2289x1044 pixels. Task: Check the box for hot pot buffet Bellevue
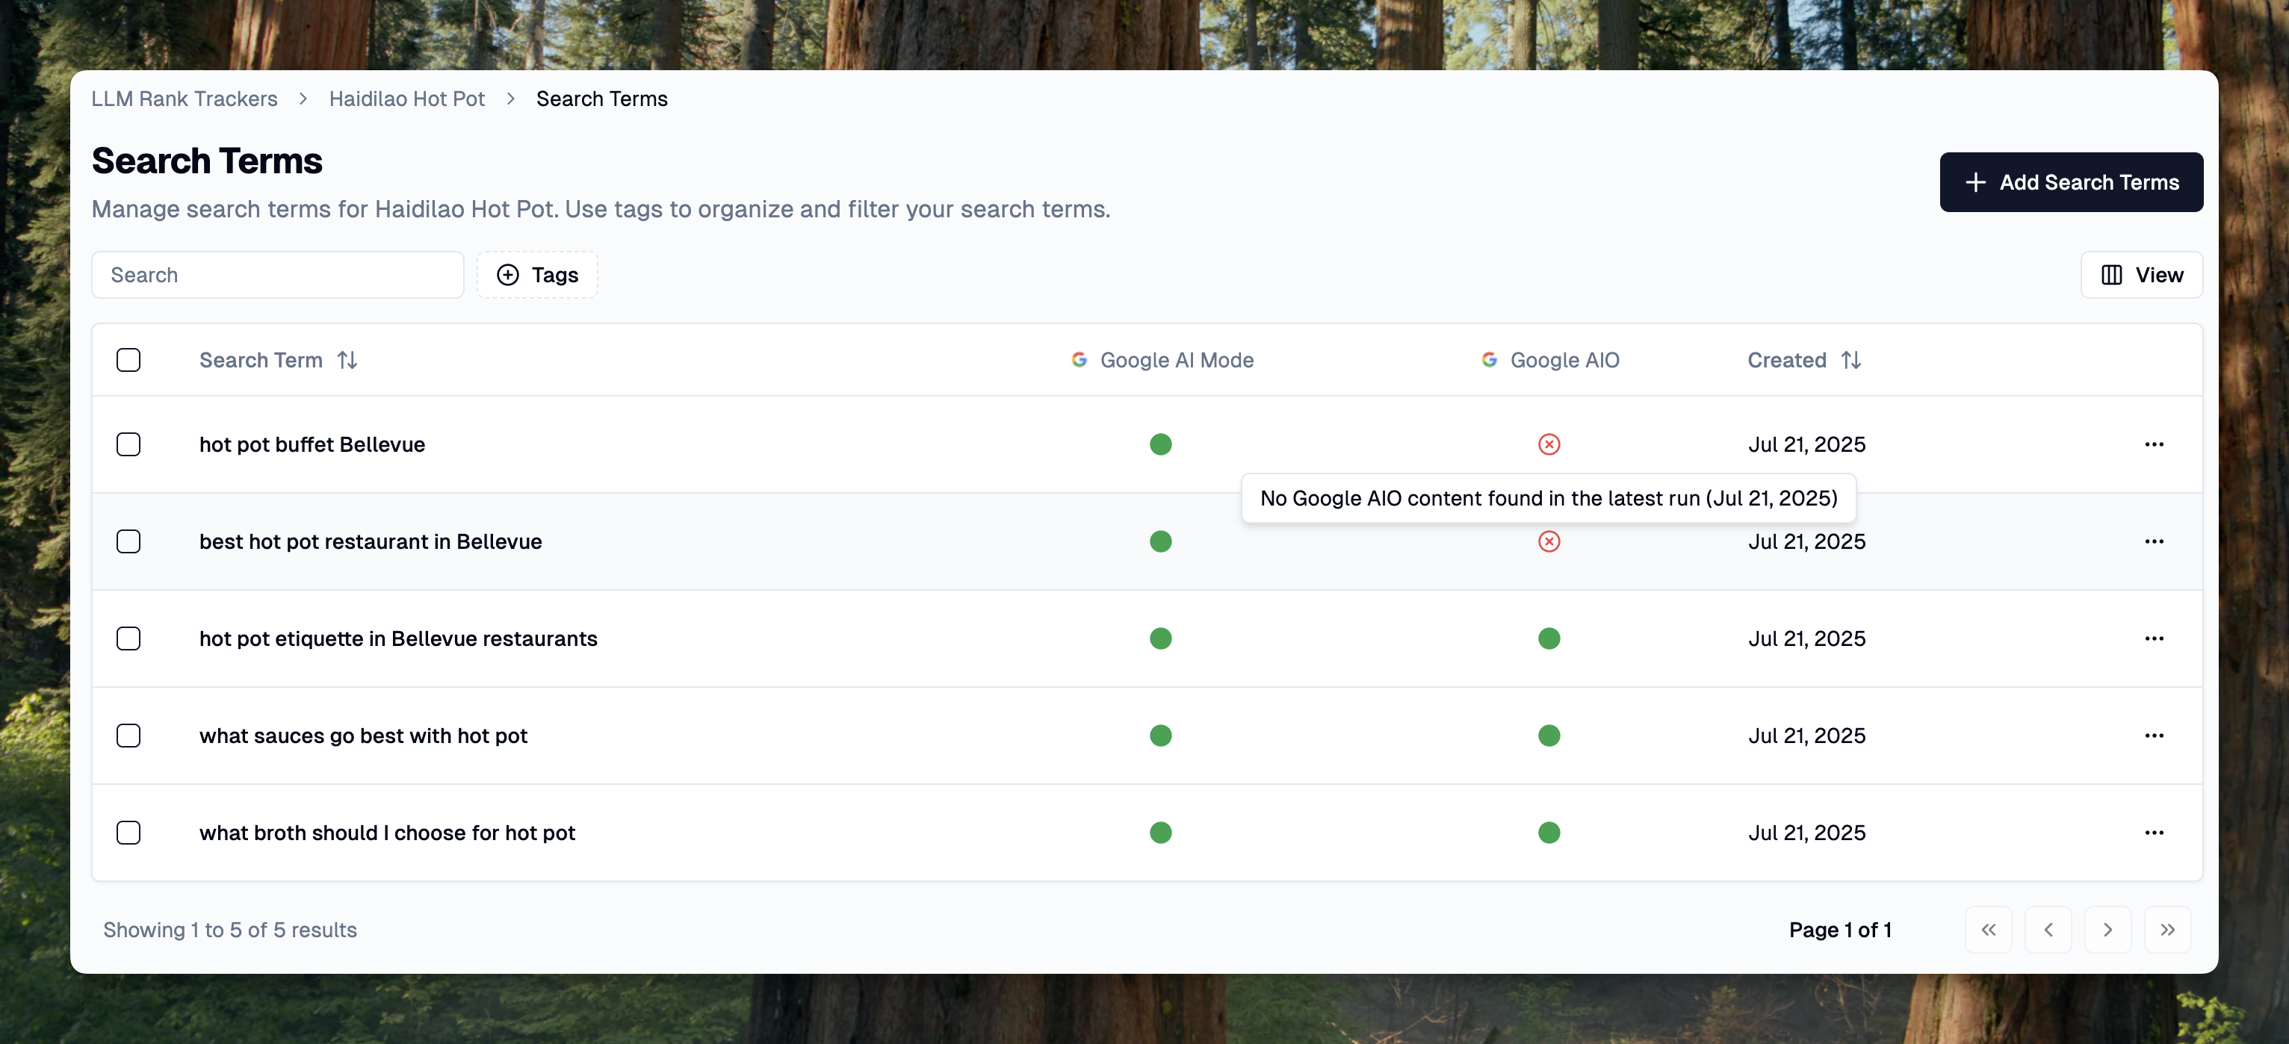[128, 444]
